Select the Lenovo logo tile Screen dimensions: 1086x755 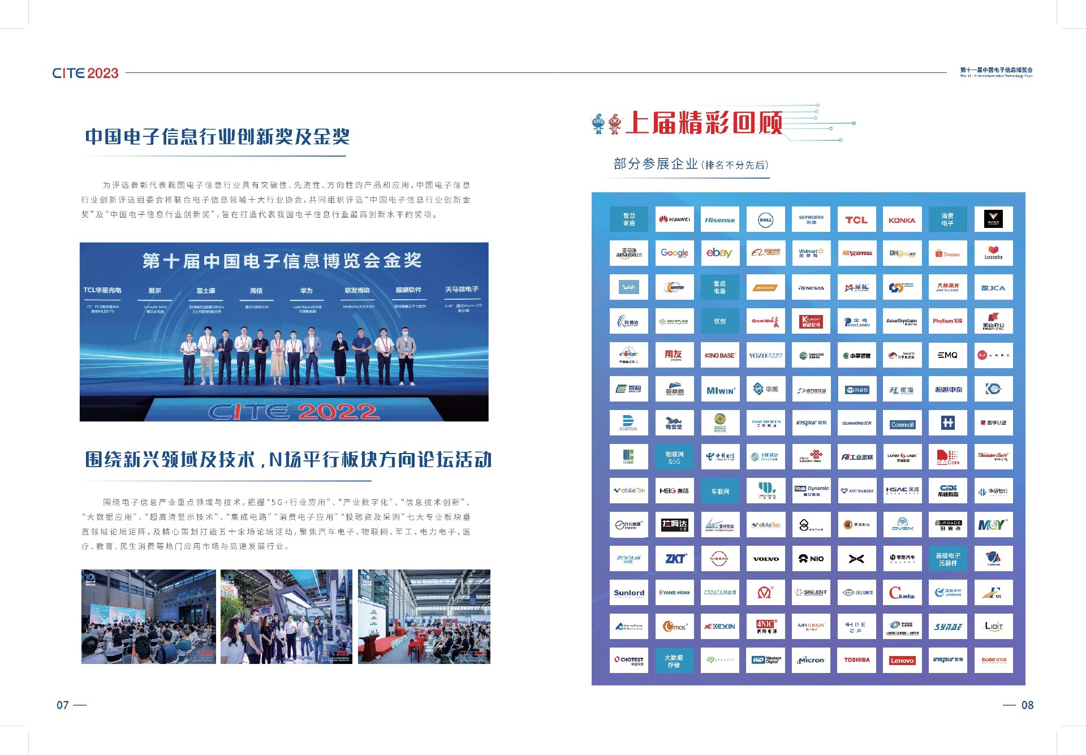[902, 660]
